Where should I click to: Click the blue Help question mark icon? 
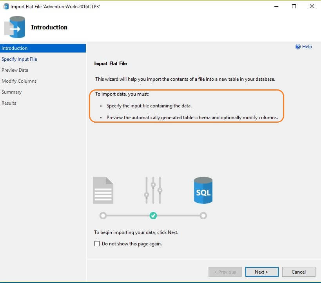tap(298, 47)
